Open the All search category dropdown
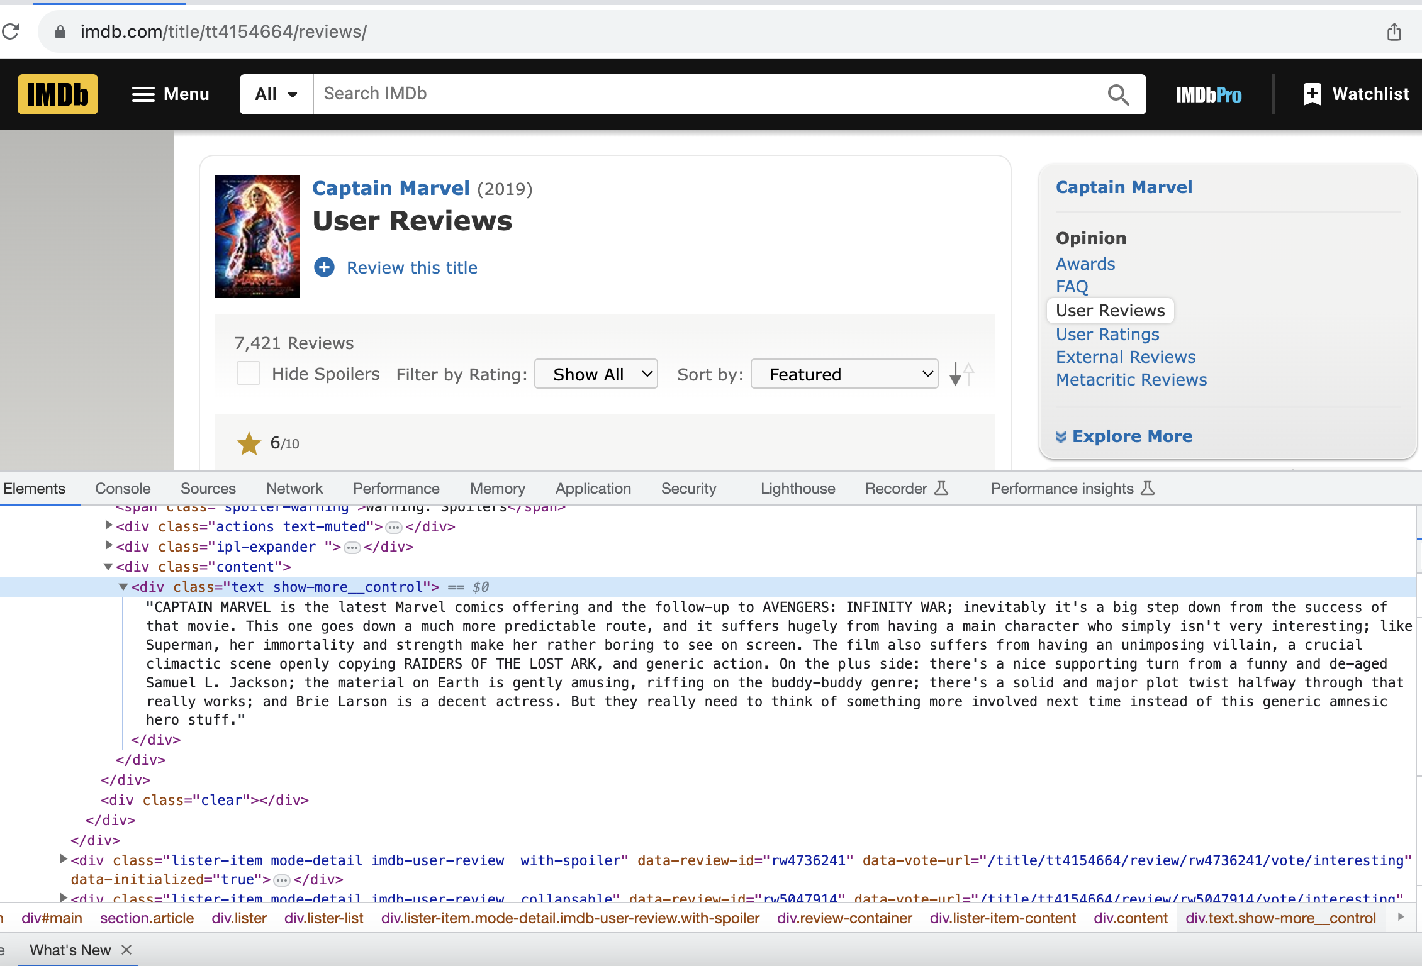Viewport: 1422px width, 966px height. [276, 94]
